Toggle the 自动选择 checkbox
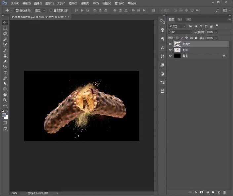The width and height of the screenshot is (233, 196). (17, 10)
